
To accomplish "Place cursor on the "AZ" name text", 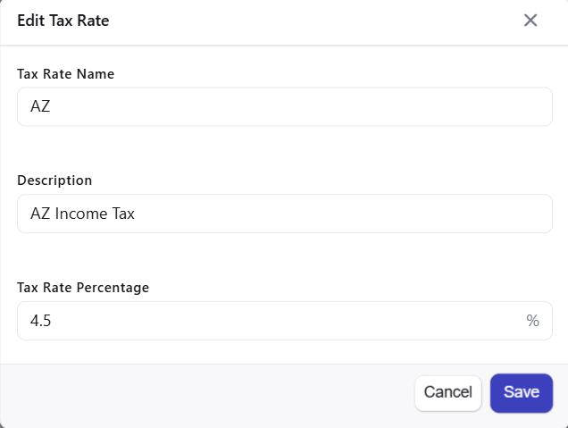I will 40,107.
